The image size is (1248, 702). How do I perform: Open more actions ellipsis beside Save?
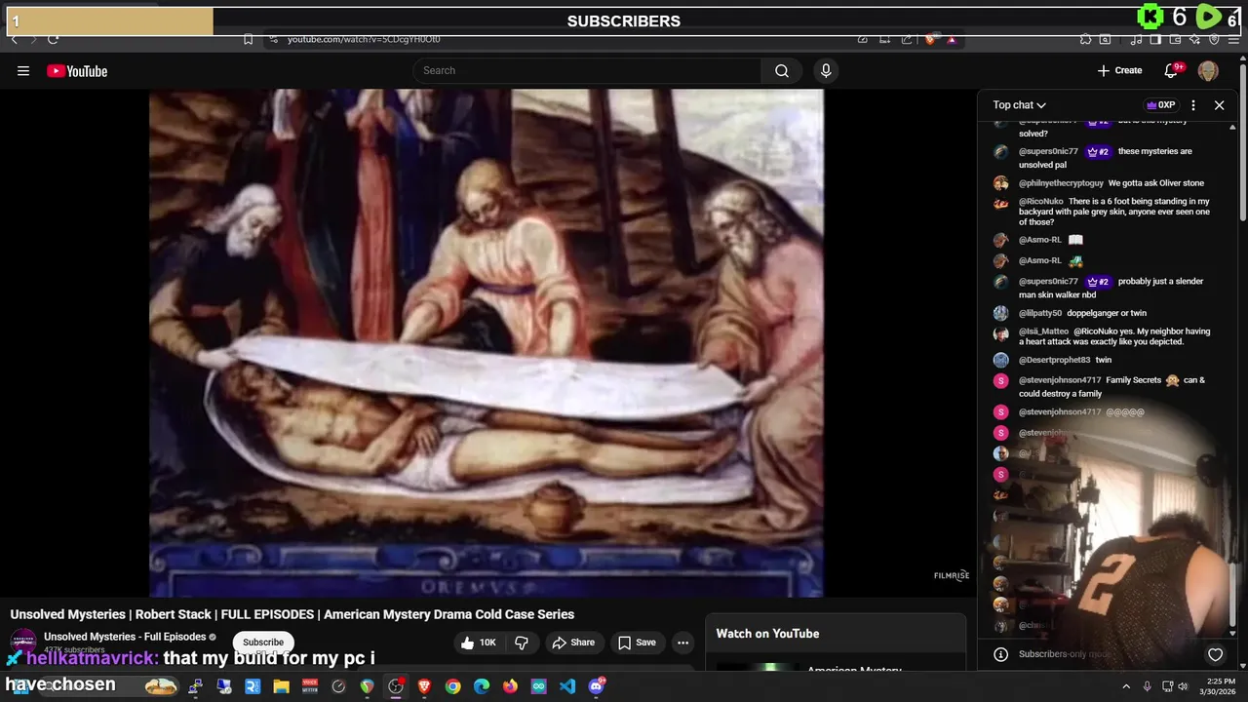pyautogui.click(x=683, y=643)
